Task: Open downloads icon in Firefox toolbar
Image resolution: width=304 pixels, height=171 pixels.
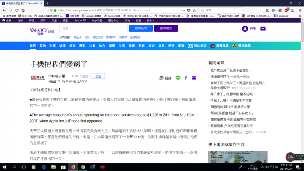Action: pyautogui.click(x=267, y=10)
